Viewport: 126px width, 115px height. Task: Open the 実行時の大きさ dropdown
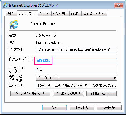[76, 78]
